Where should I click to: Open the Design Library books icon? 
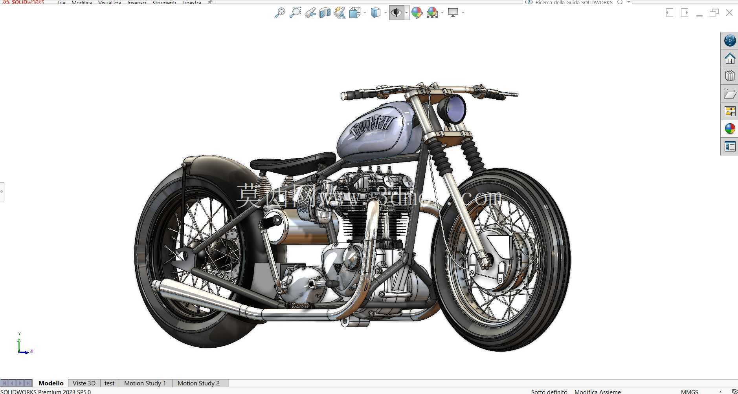[730, 76]
